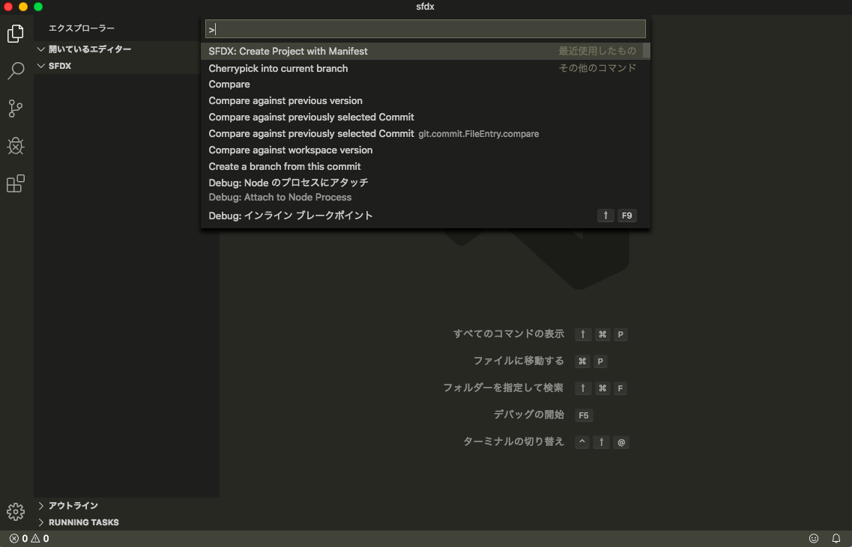This screenshot has height=547, width=852.
Task: Click the warnings icon in status bar
Action: pyautogui.click(x=35, y=538)
